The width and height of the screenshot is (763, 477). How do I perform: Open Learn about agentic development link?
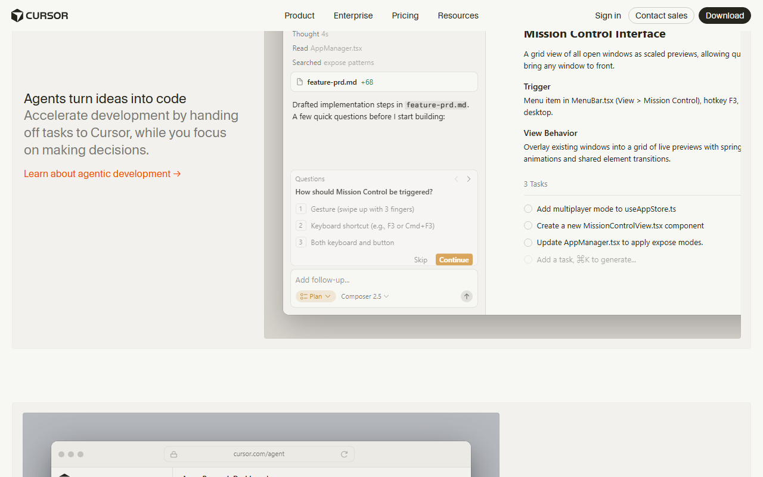pos(103,174)
